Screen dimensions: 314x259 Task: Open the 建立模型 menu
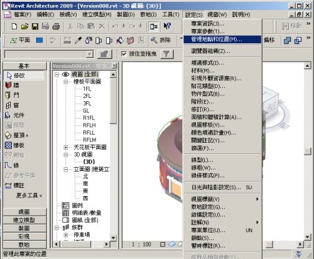[97, 14]
